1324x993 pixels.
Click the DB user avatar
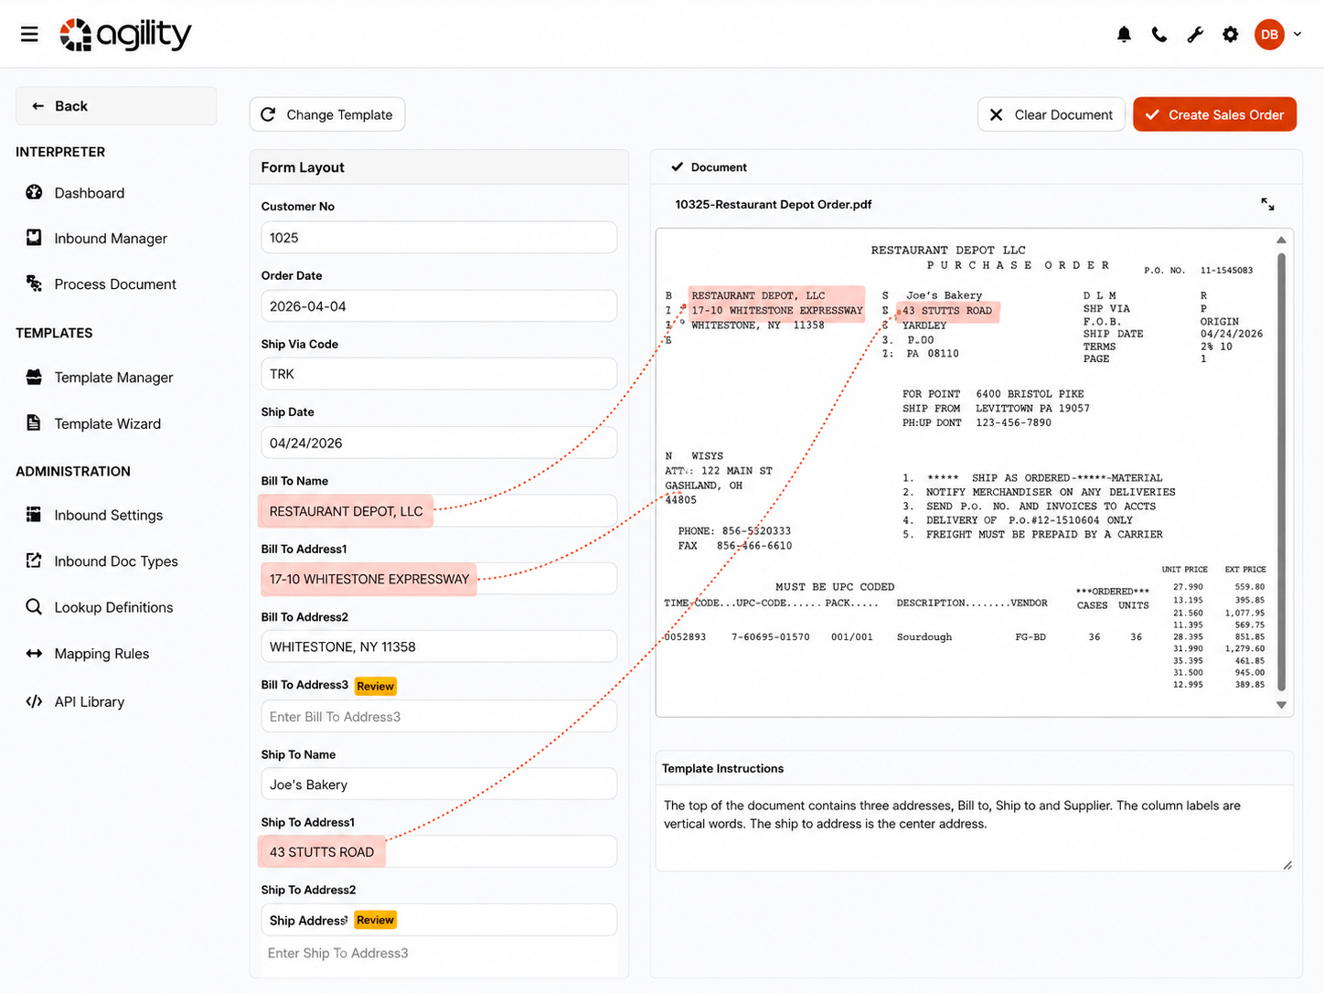pos(1269,35)
